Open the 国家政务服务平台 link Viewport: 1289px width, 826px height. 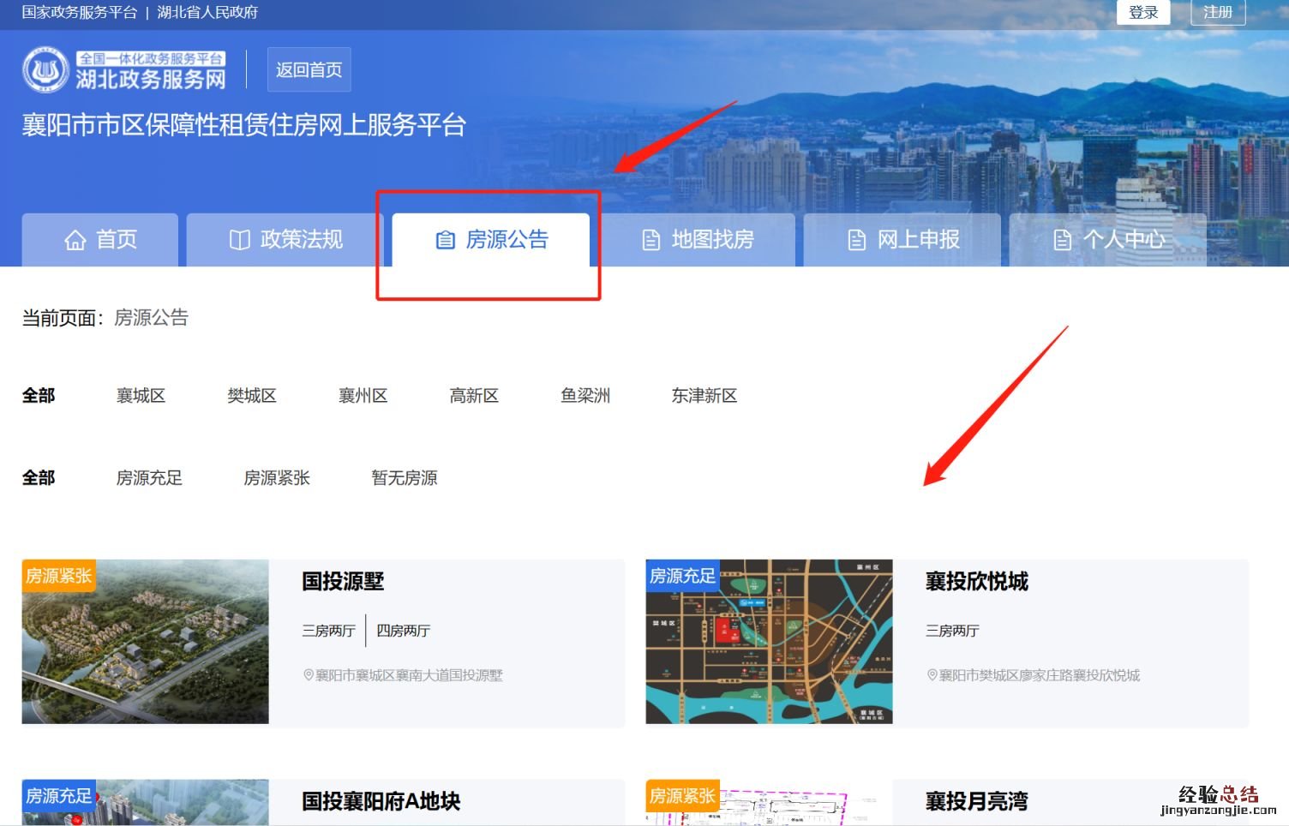79,12
